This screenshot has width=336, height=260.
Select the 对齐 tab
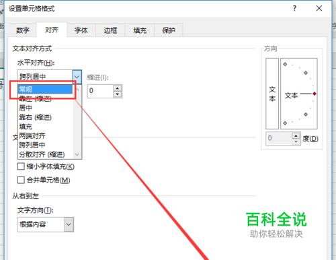(x=52, y=30)
